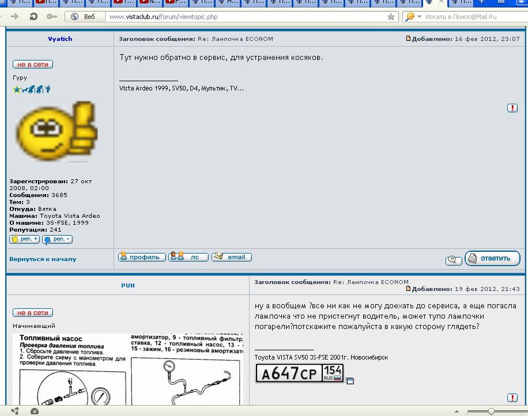This screenshot has width=528, height=416.
Task: Open the small image icon beside license plate
Action: (350, 381)
